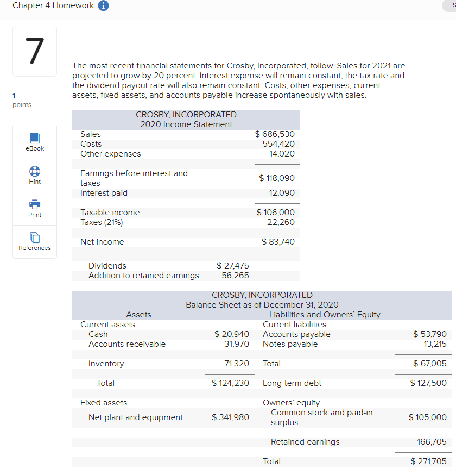Click the eBook text label
The height and width of the screenshot is (468, 456).
34,148
